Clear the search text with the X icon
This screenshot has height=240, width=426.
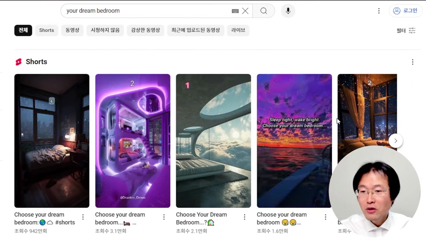point(245,11)
